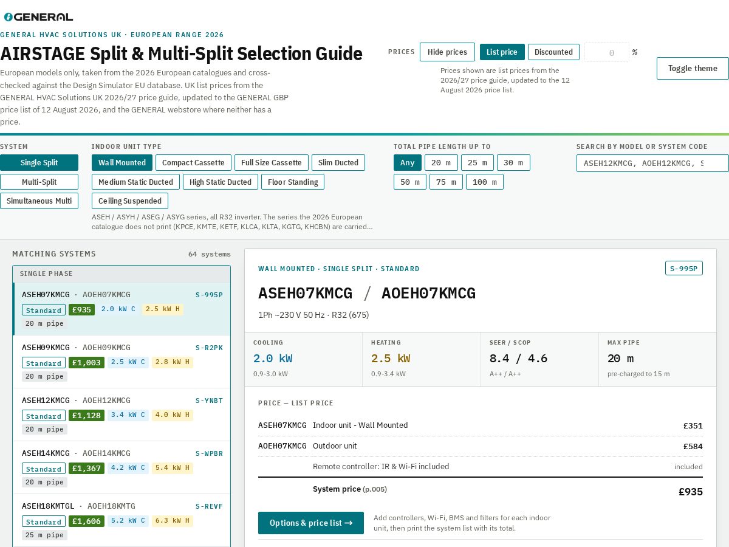Viewport: 729px width, 547px height.
Task: Select Multi-Split system
Action: tap(39, 182)
